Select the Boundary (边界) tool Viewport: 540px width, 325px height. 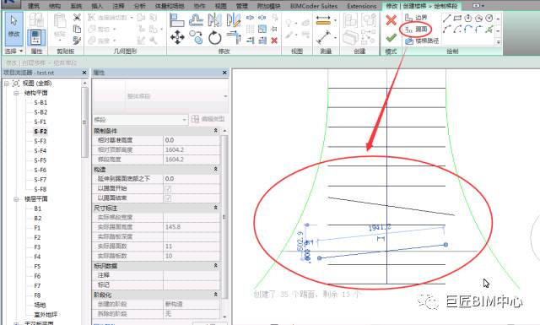416,17
